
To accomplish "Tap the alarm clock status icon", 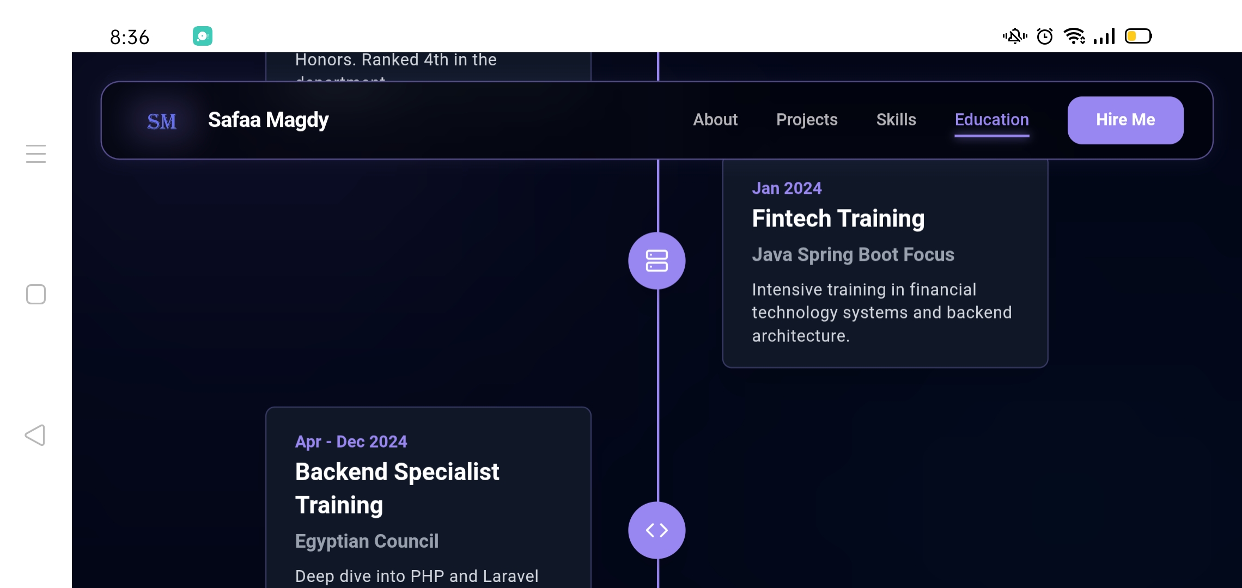I will coord(1045,36).
